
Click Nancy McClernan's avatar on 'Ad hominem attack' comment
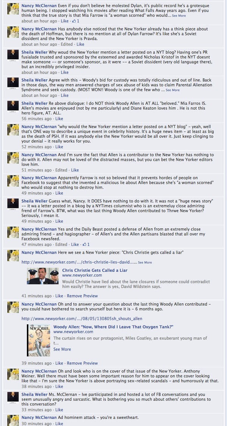pyautogui.click(x=12, y=420)
